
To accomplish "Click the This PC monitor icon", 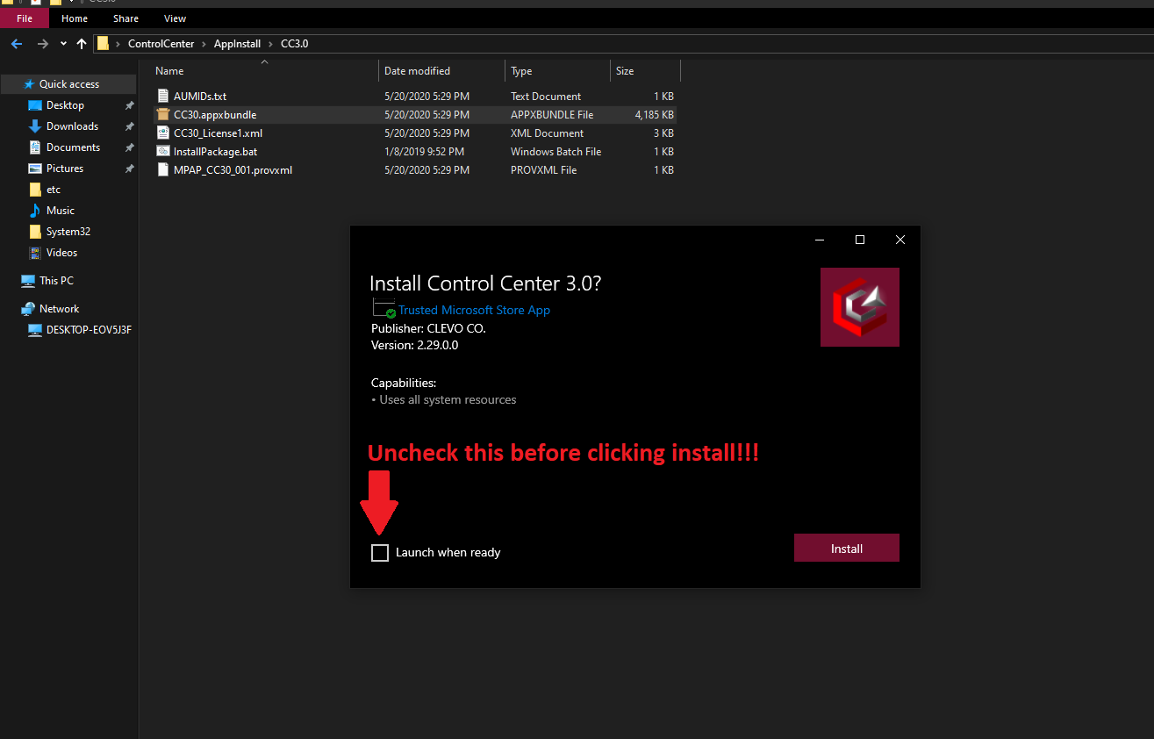I will [28, 281].
